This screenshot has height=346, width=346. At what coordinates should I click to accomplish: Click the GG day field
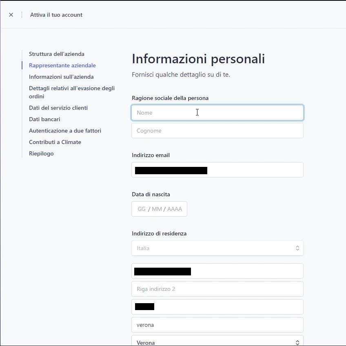coord(142,209)
